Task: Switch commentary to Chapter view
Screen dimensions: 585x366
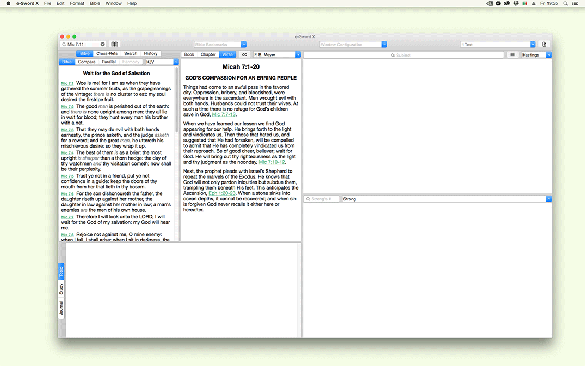Action: [x=208, y=54]
